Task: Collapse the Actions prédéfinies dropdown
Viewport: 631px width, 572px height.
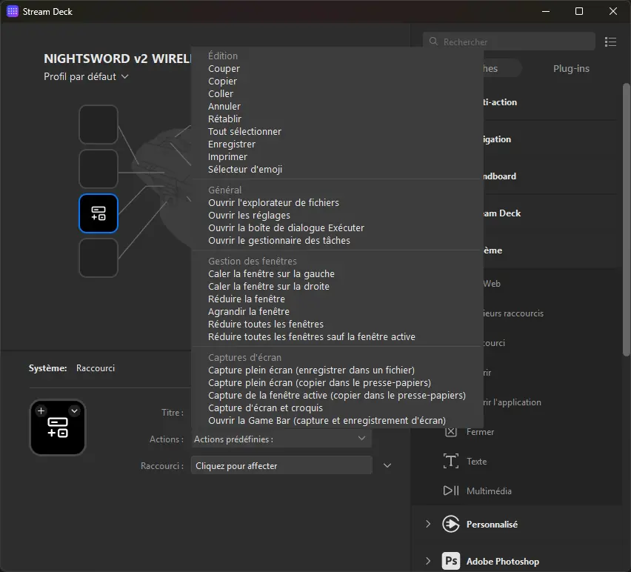Action: pyautogui.click(x=281, y=439)
